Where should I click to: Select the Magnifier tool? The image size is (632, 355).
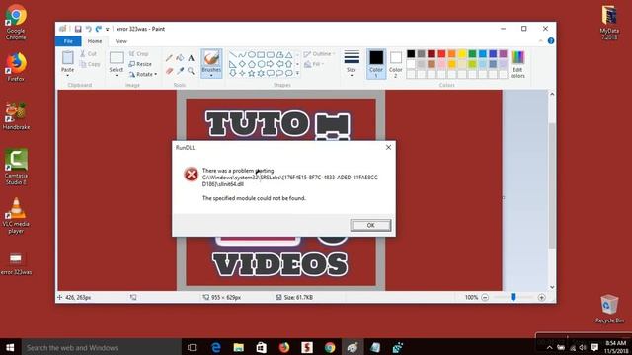(x=191, y=71)
